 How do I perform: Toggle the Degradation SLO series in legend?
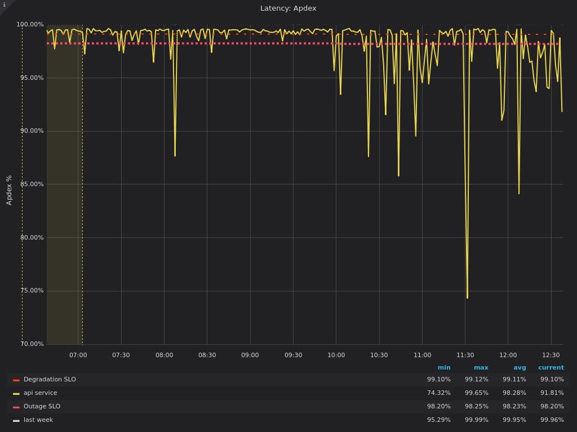pos(50,379)
